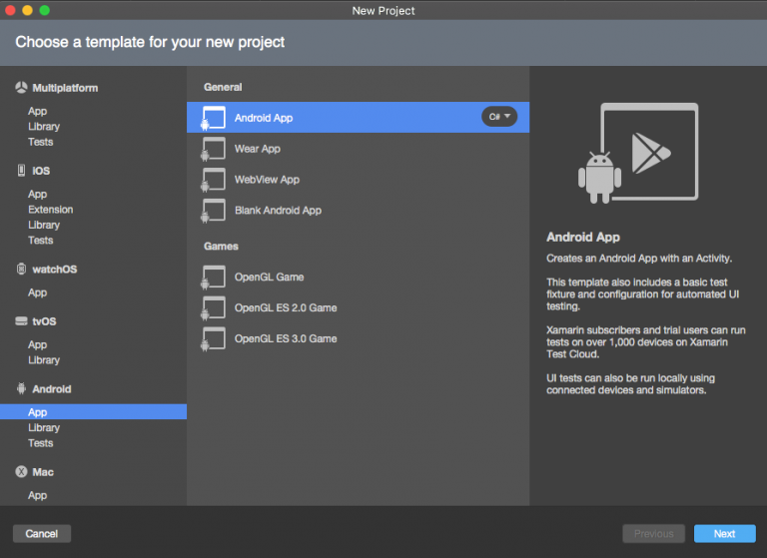
Task: Select Tests under Multiplatform
Action: click(41, 142)
